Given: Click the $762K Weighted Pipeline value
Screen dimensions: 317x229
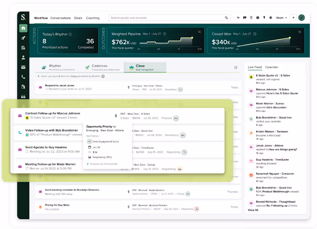Looking at the screenshot, I should (124, 42).
